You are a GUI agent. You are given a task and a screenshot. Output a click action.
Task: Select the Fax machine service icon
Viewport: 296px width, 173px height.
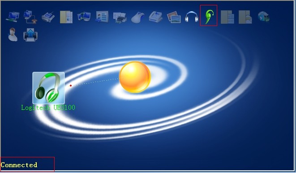pos(156,17)
